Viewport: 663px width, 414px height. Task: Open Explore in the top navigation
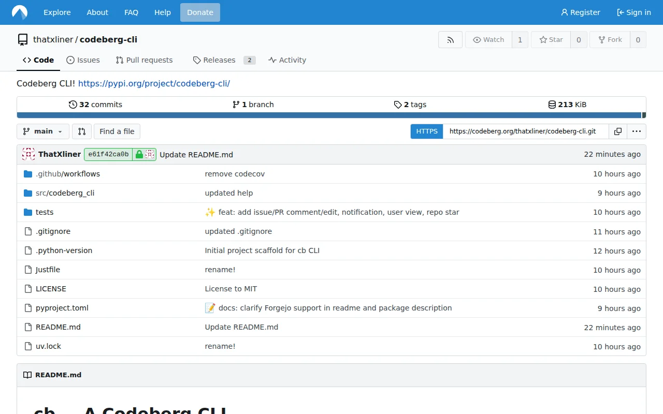coord(57,12)
